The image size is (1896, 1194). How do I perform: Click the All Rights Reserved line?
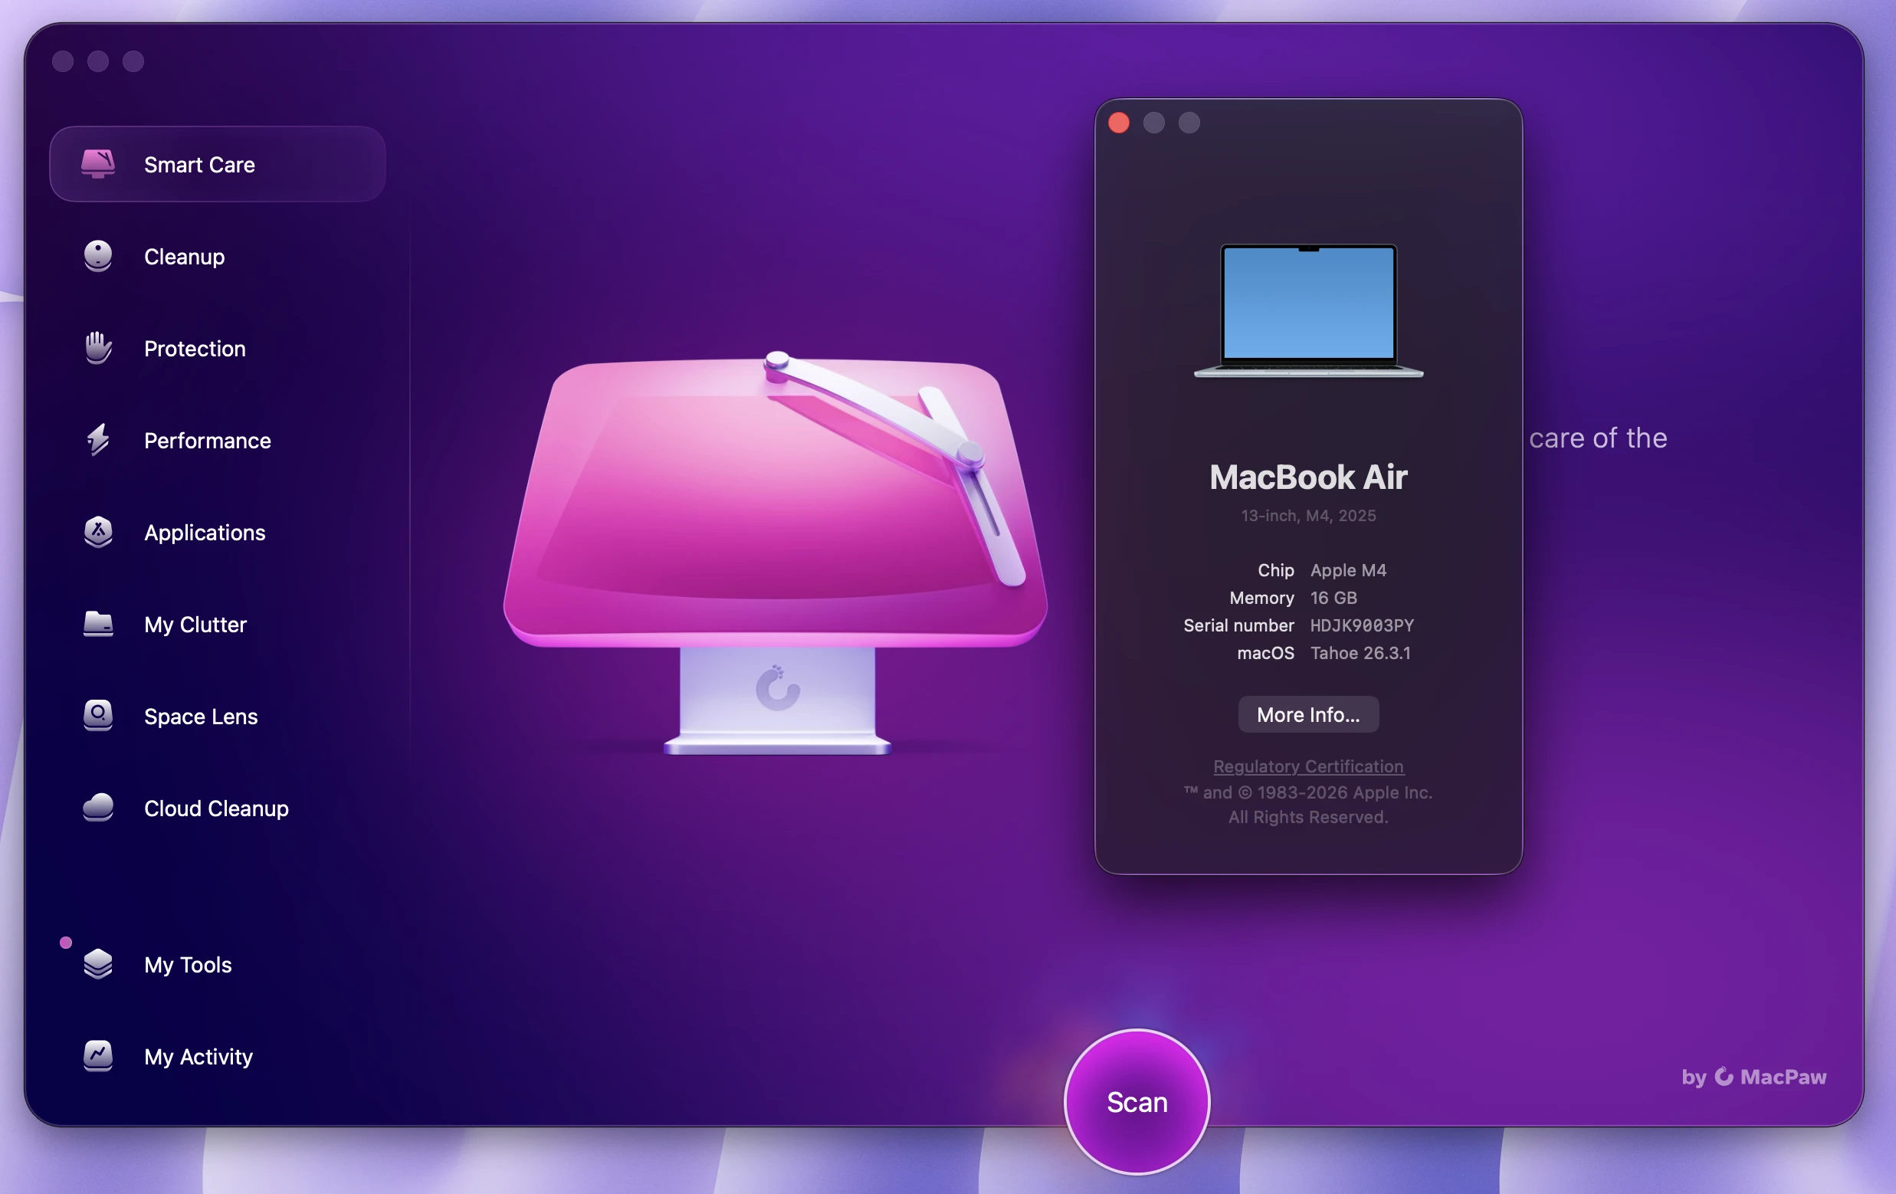click(x=1309, y=817)
